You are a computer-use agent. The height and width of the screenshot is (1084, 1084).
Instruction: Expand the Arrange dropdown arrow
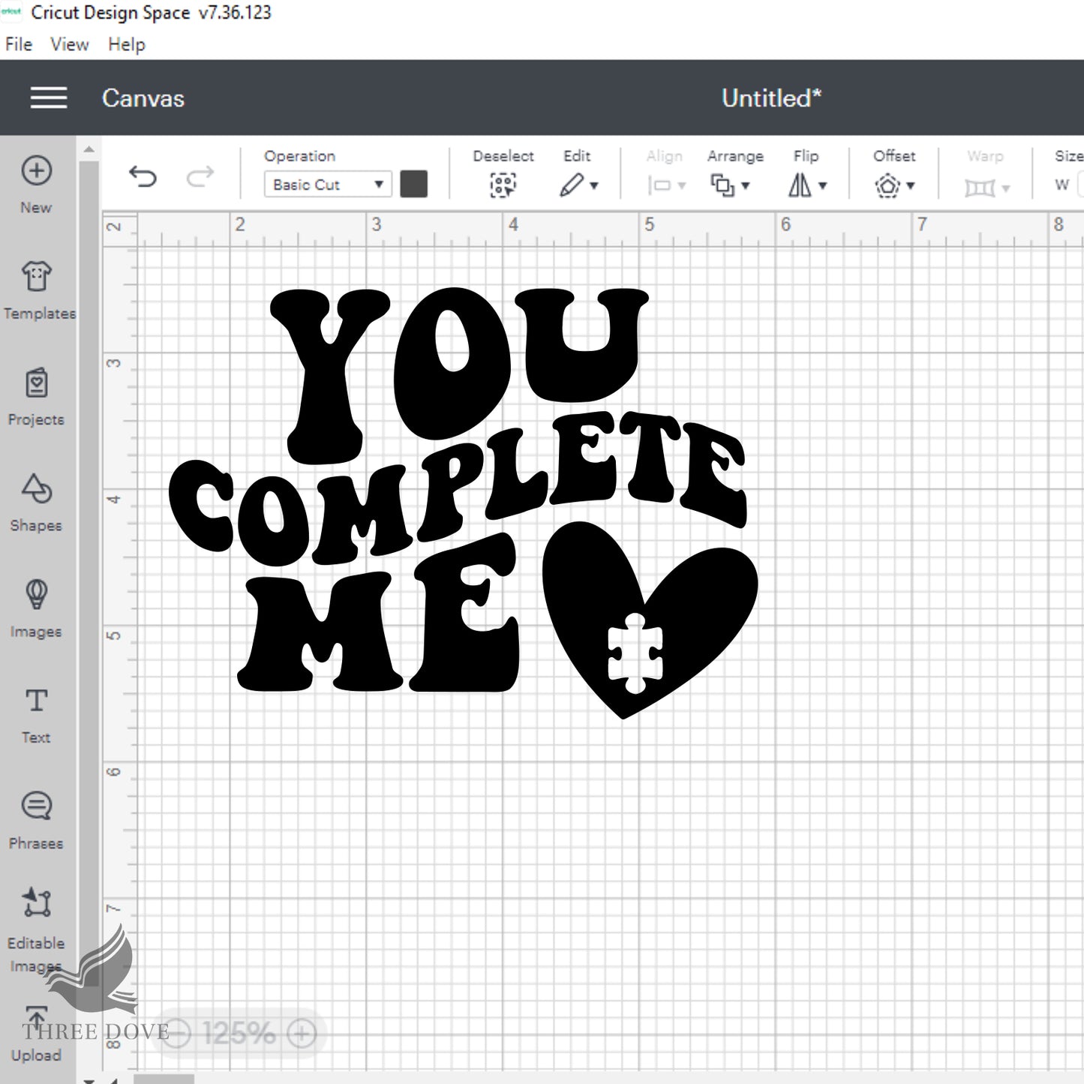pos(746,185)
